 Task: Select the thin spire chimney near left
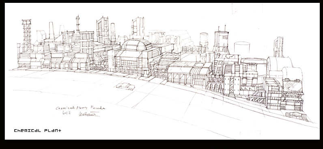pos(78,28)
